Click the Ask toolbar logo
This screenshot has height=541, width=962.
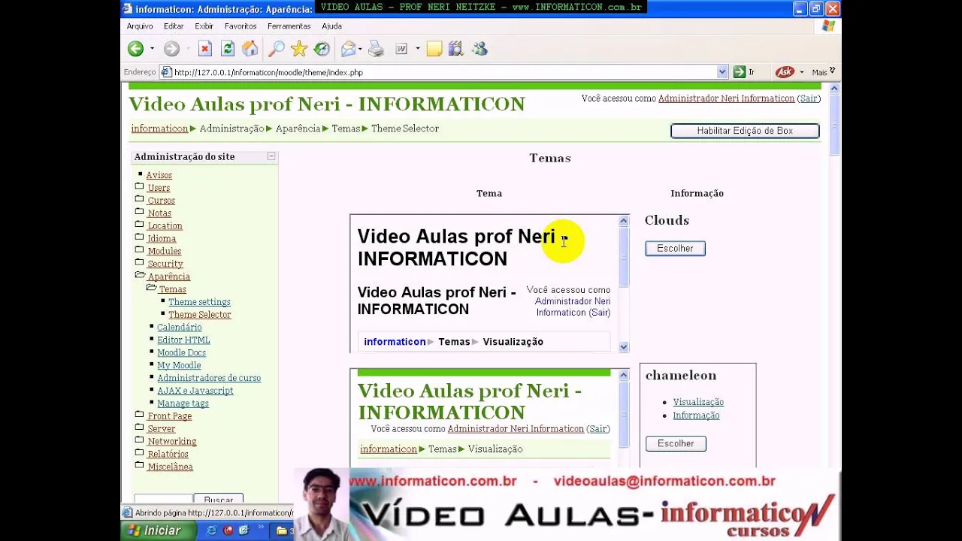(785, 72)
